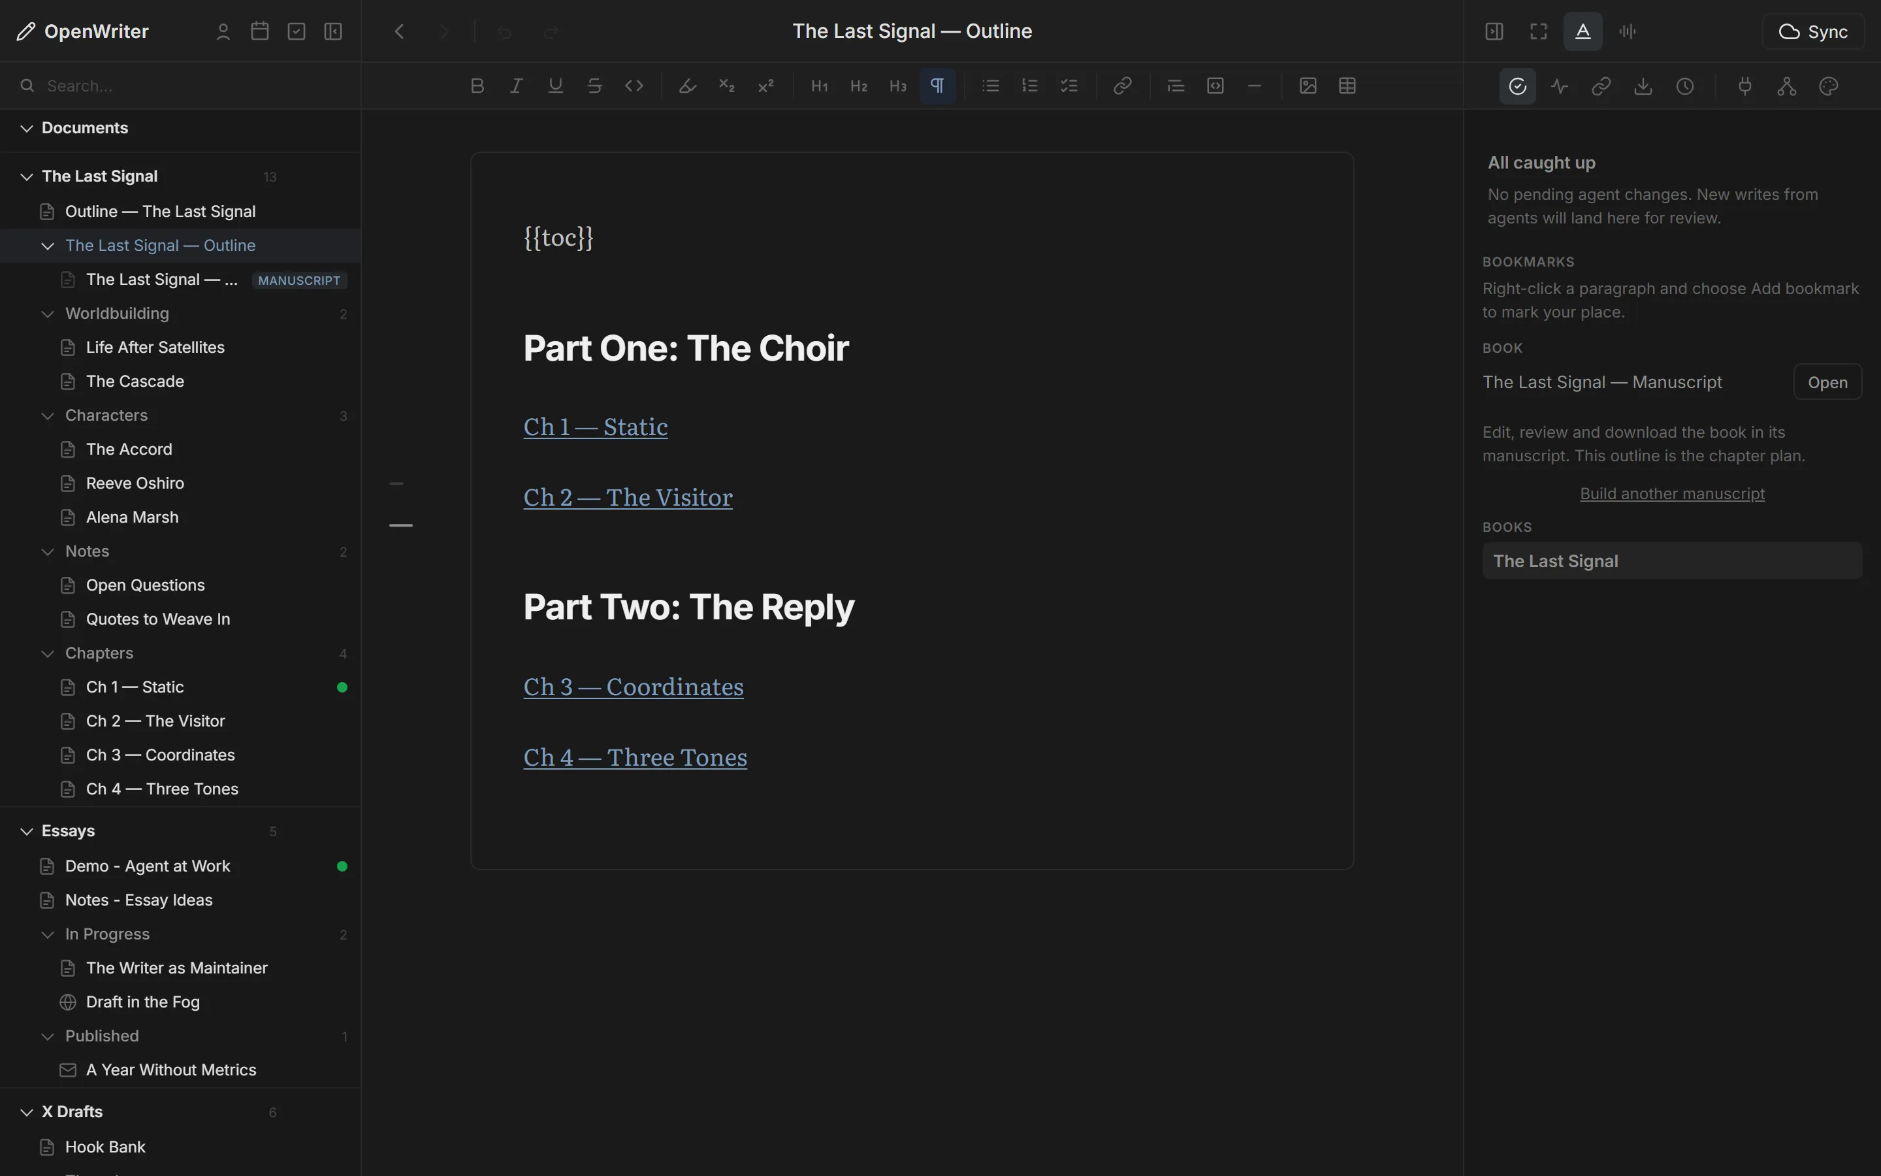Insert a checklist

click(x=1070, y=86)
